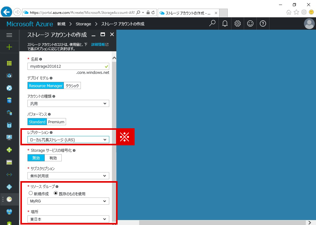The width and height of the screenshot is (316, 225).
Task: Set storage encryption to 有効
Action: click(53, 158)
